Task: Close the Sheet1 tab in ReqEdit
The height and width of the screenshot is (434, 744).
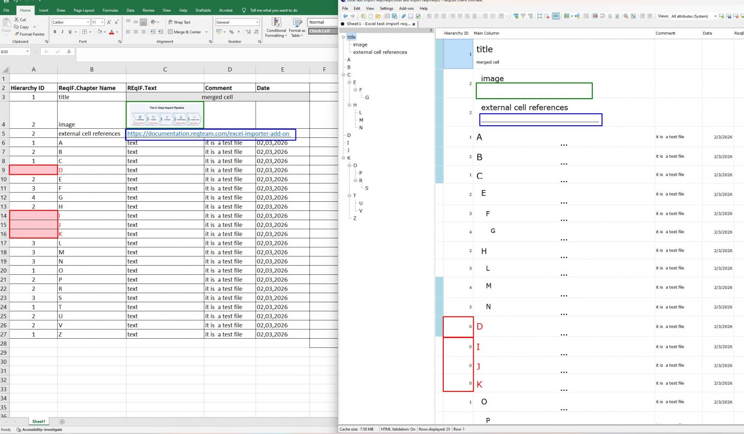Action: [x=414, y=24]
